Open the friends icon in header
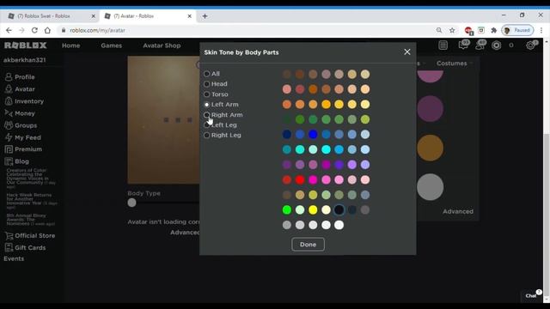This screenshot has height=309, width=550. [480, 45]
